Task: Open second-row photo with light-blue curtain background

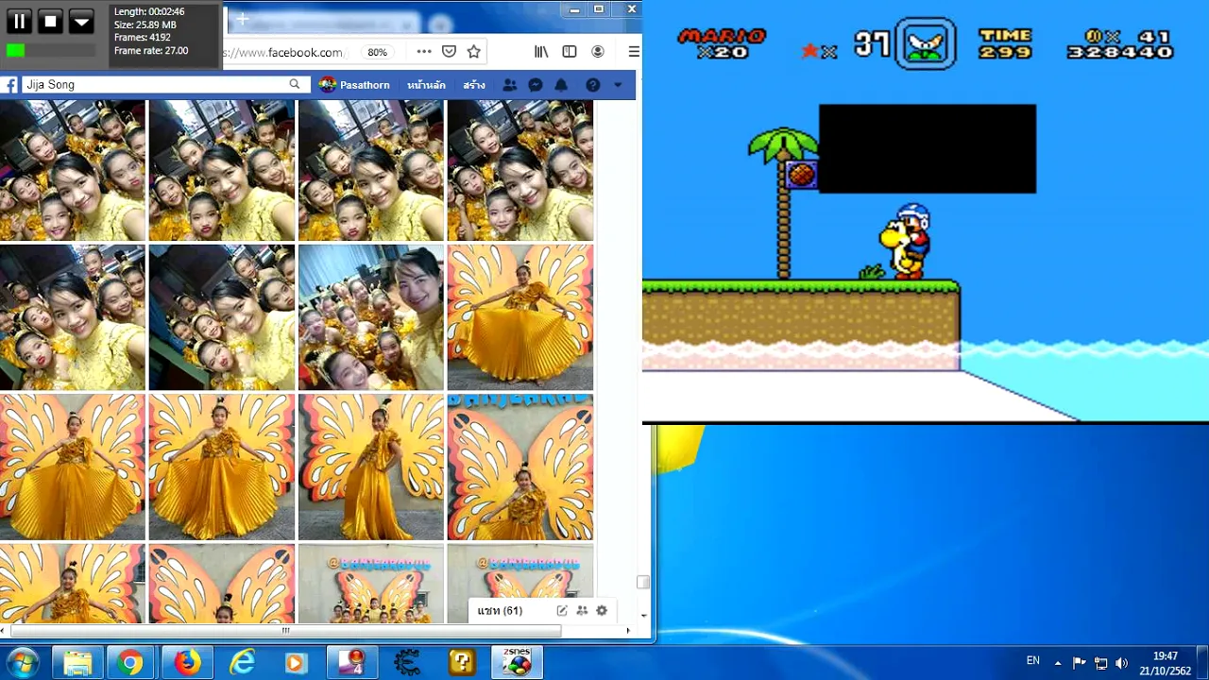Action: point(371,317)
